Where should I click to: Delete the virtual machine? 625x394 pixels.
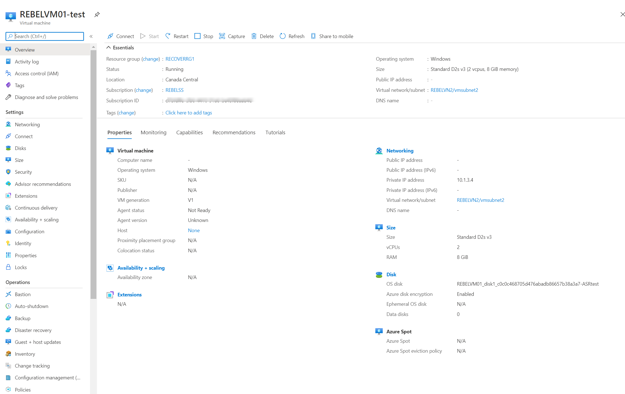[x=262, y=36]
